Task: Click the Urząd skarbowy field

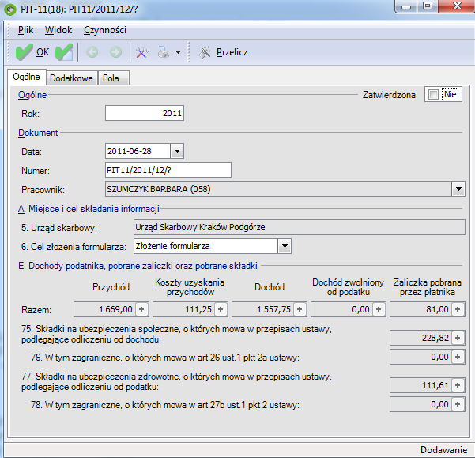Action: coord(300,227)
